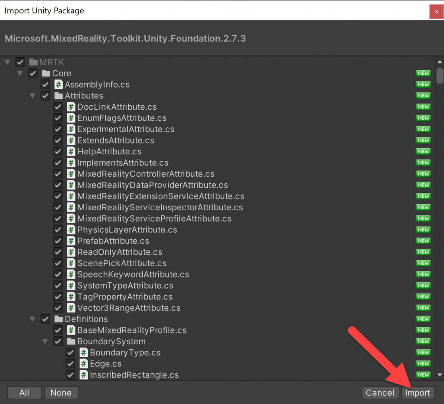This screenshot has width=444, height=404.
Task: Click the DocLinkAttribute.cs script icon
Action: click(71, 107)
